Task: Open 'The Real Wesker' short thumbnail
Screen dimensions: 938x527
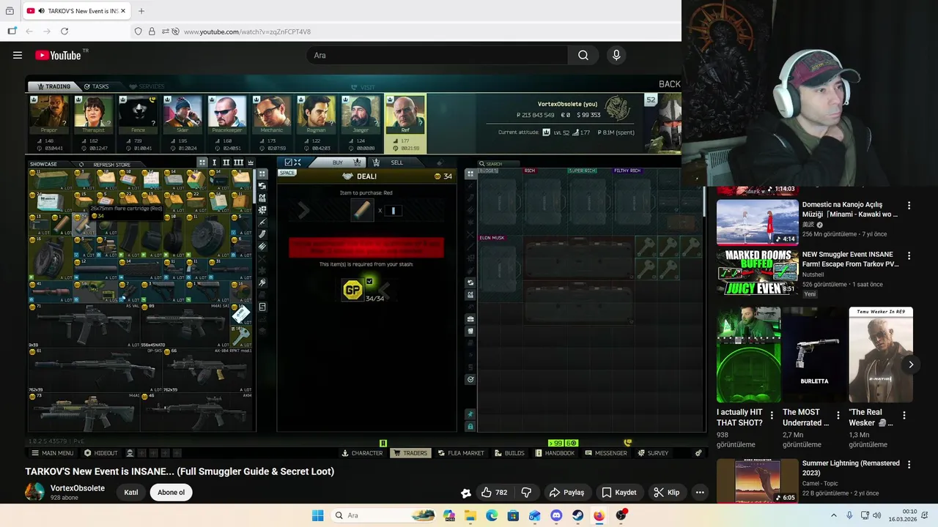Action: (881, 355)
